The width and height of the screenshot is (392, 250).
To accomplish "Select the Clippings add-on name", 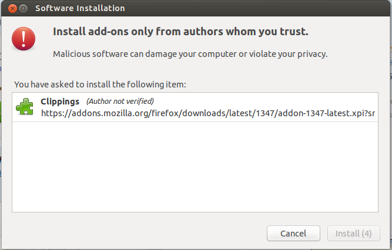I will [60, 102].
